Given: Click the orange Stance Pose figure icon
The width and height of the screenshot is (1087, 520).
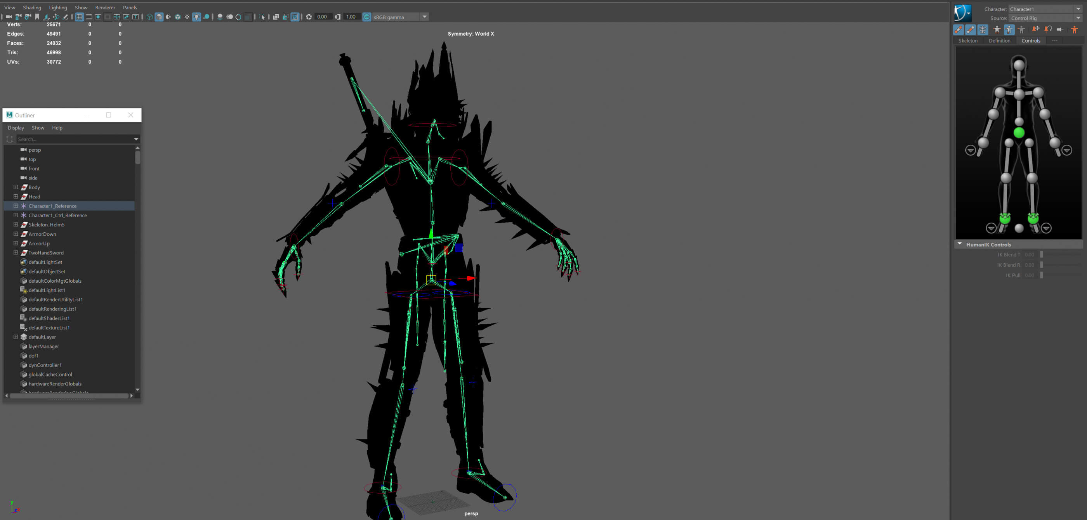Looking at the screenshot, I should (1074, 29).
